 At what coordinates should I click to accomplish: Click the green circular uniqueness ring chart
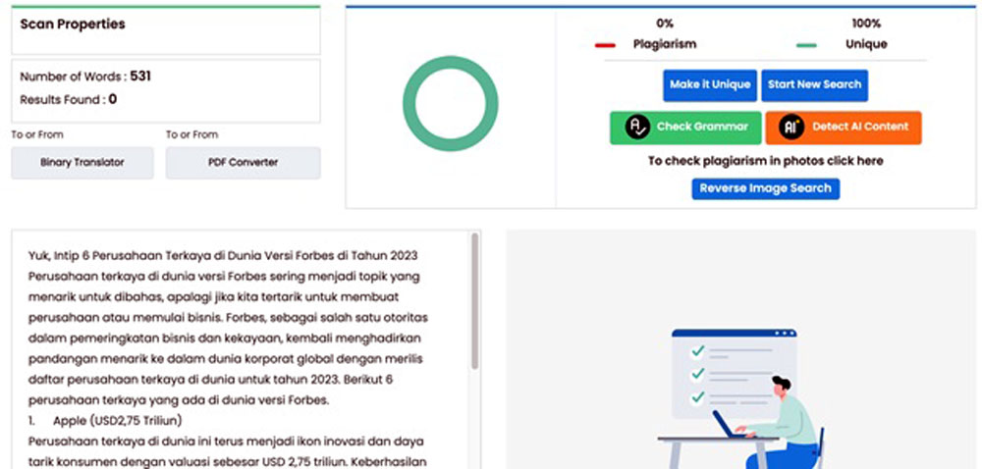tap(451, 103)
